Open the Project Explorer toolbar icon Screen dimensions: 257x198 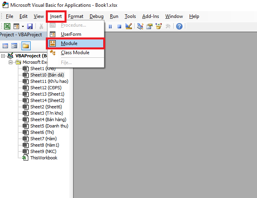tap(140, 26)
